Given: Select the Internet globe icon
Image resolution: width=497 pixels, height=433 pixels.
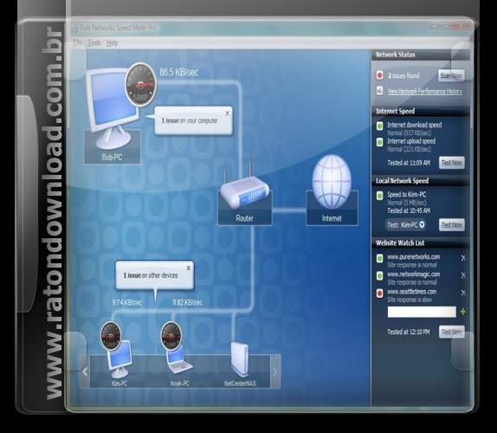Looking at the screenshot, I should (332, 182).
